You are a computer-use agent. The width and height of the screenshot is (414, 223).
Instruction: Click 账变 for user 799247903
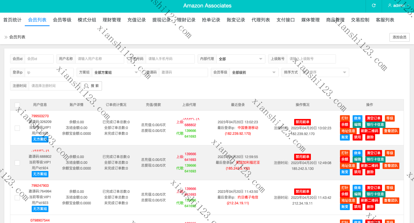(x=345, y=207)
